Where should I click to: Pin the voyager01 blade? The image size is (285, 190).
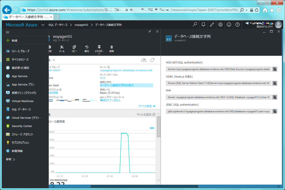click(150, 31)
